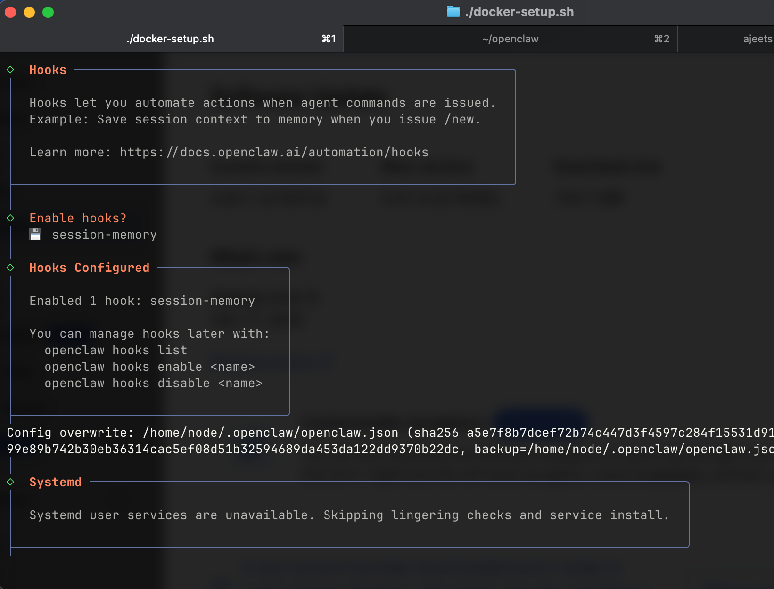Viewport: 774px width, 589px height.
Task: Click the folder icon in the title bar
Action: 453,11
